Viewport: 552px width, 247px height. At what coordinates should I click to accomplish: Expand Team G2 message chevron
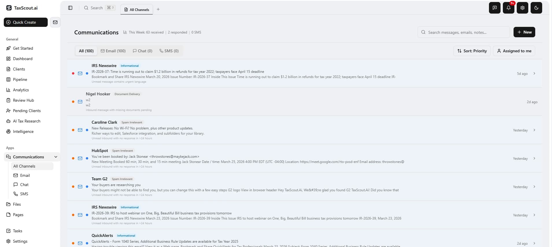(x=534, y=187)
